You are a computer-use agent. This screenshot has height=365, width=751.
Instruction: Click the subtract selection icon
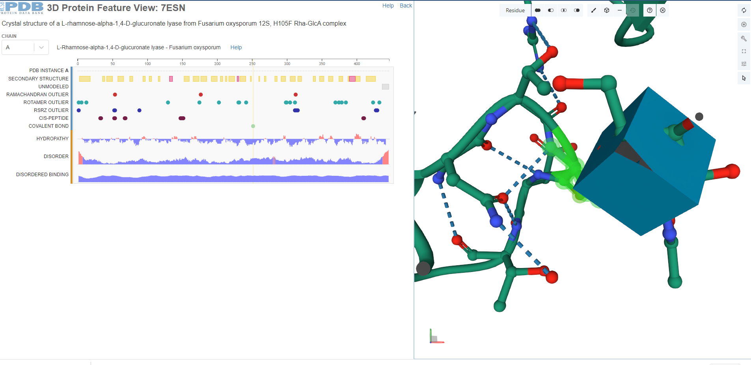click(551, 10)
